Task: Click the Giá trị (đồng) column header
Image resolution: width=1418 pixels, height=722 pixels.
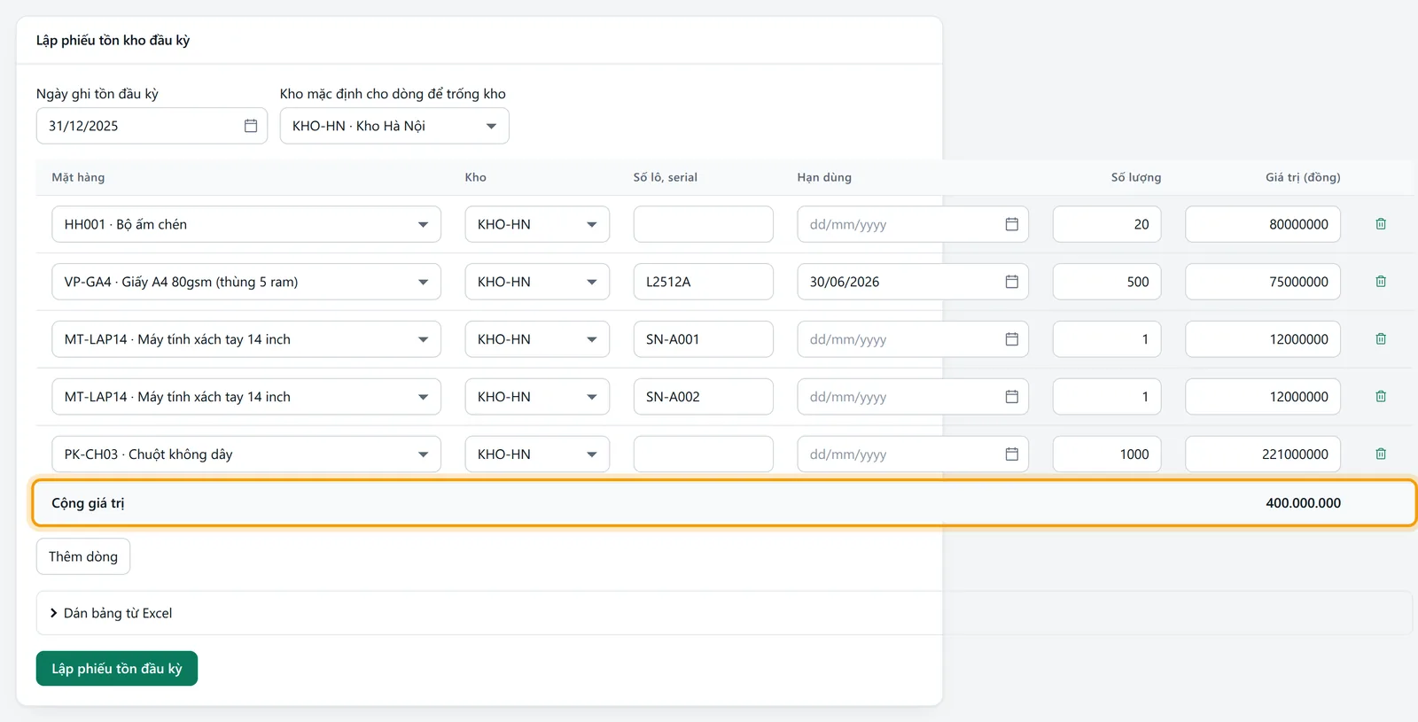Action: point(1303,177)
